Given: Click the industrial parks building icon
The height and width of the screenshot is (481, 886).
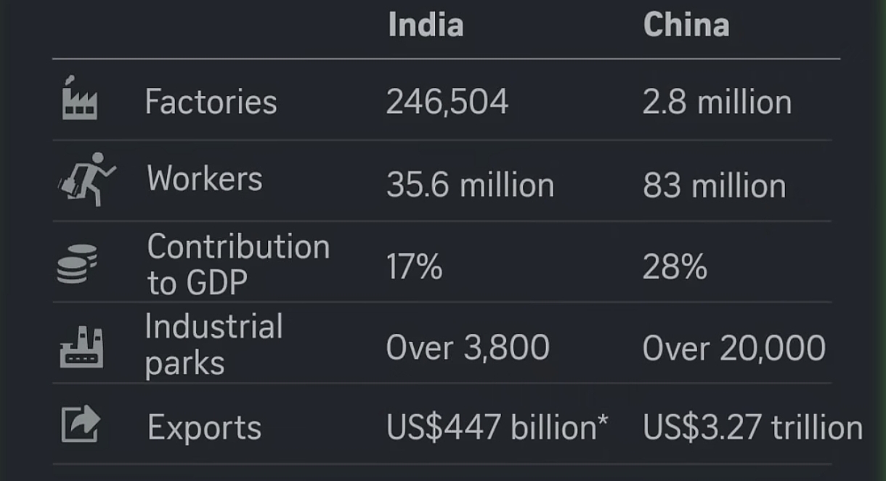Looking at the screenshot, I should click(x=81, y=348).
